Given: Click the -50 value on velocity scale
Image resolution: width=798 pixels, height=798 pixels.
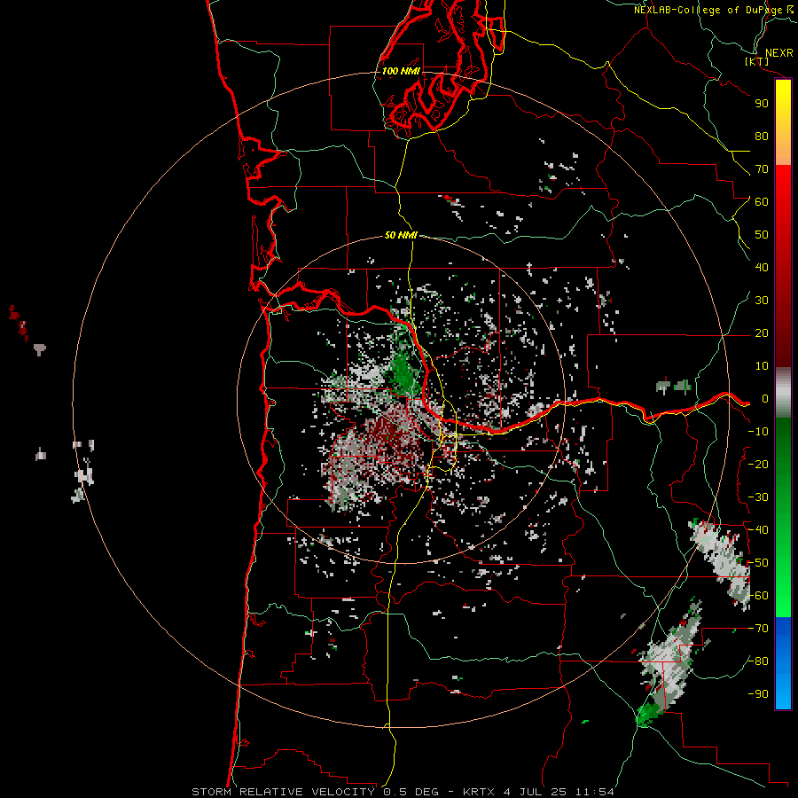Looking at the screenshot, I should click(x=758, y=563).
